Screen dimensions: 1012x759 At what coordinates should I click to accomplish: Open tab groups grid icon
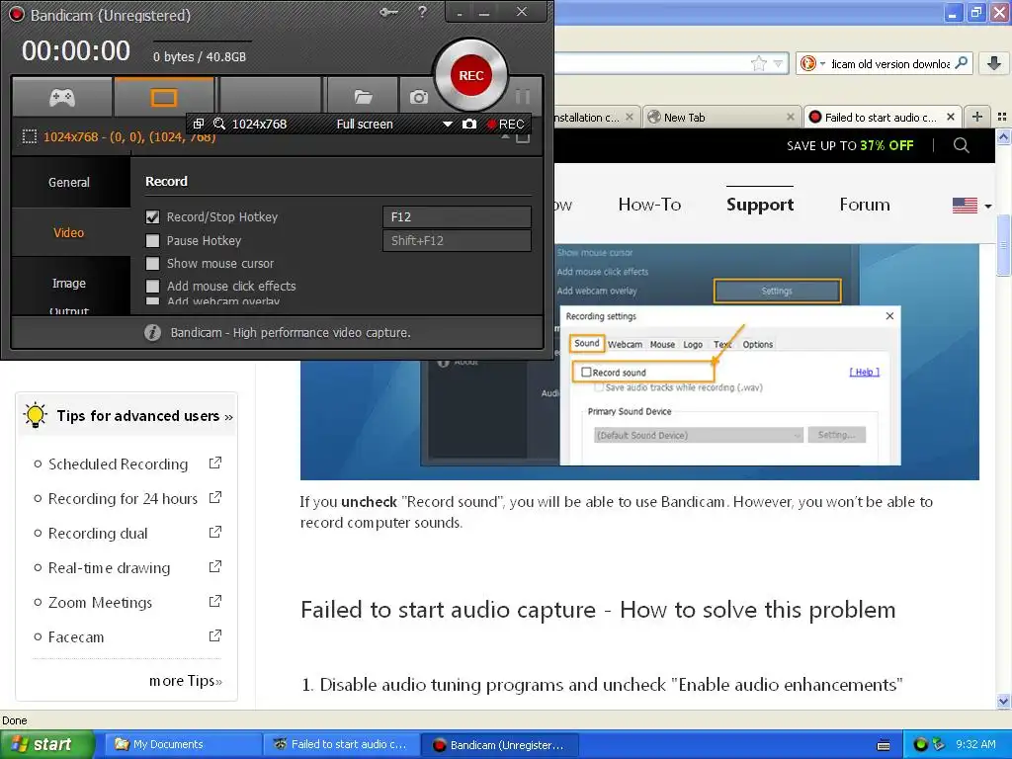pyautogui.click(x=1002, y=117)
